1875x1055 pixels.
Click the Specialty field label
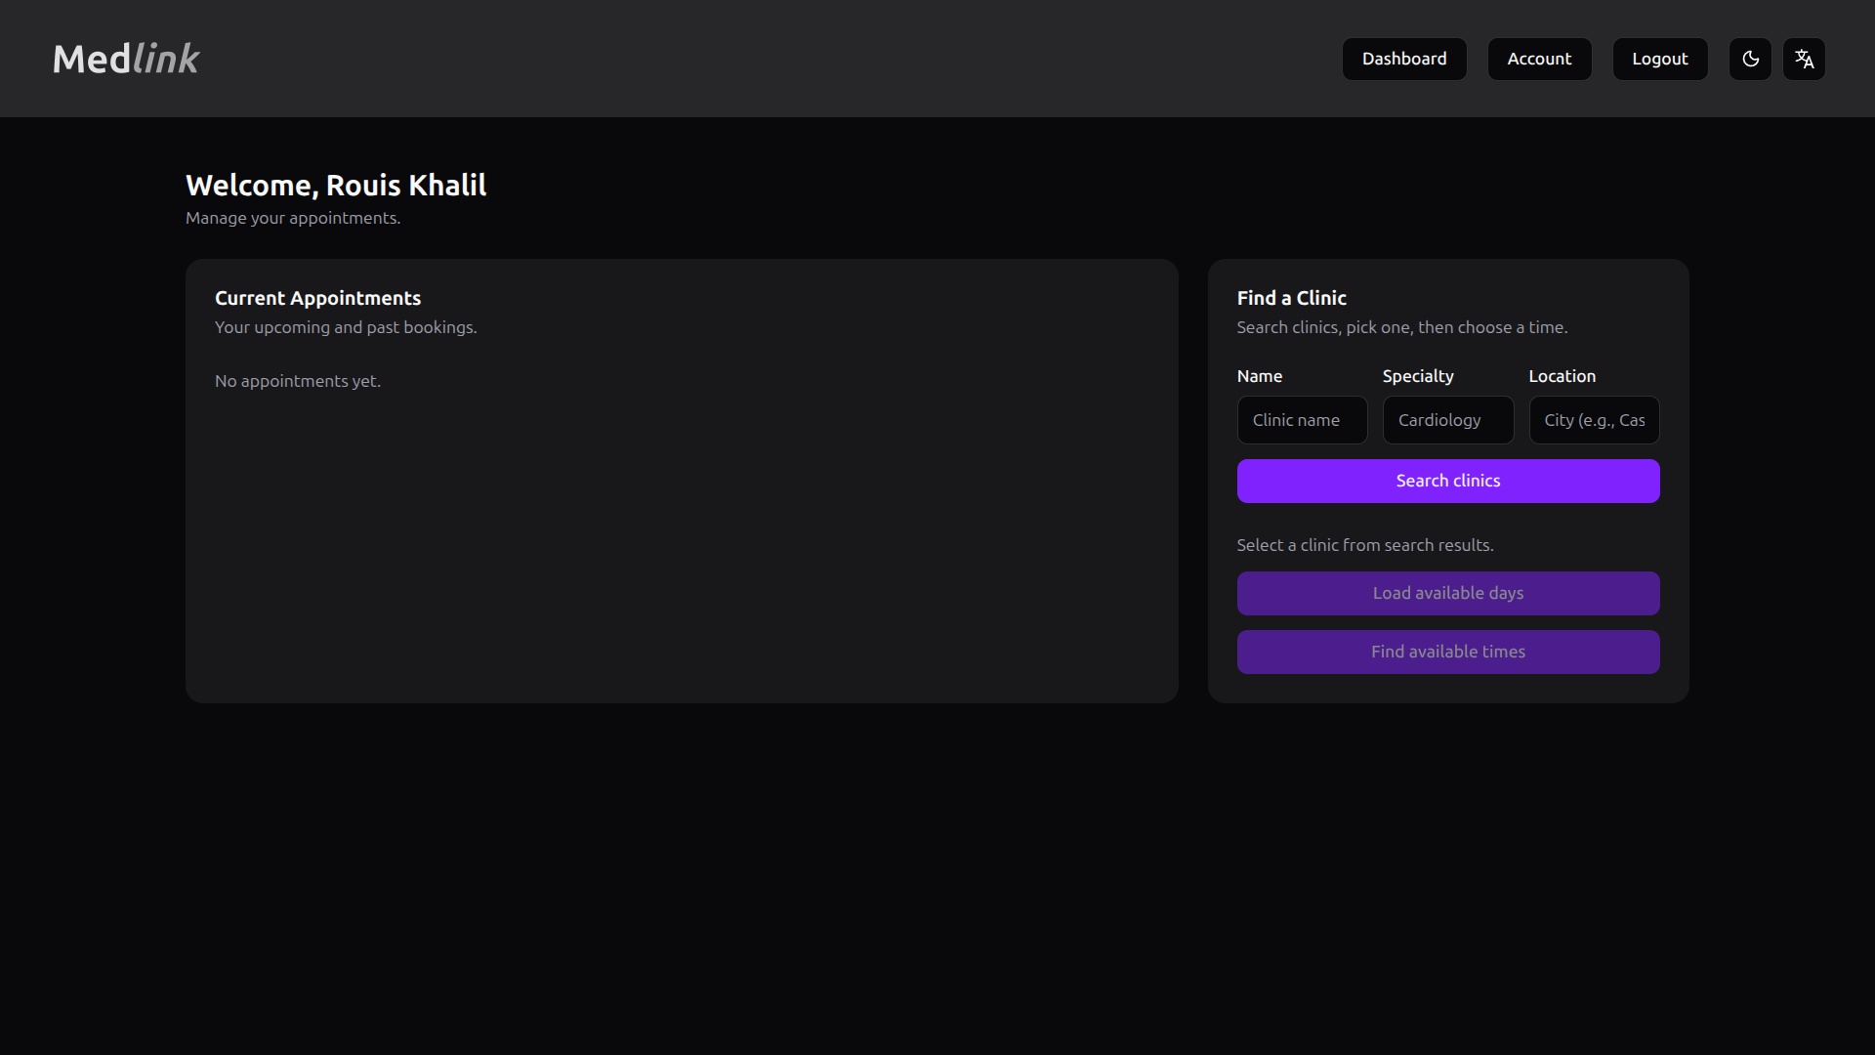click(x=1417, y=376)
